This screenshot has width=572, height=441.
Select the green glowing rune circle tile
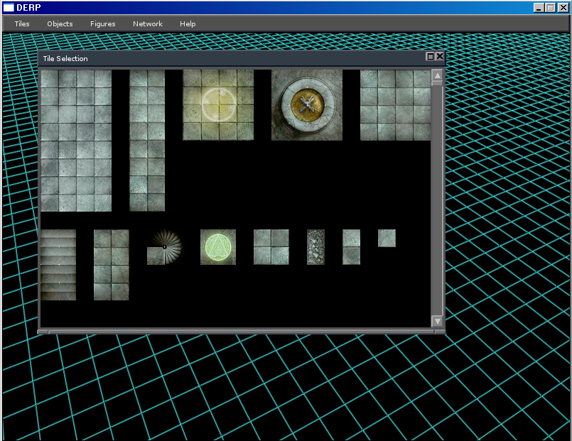218,247
